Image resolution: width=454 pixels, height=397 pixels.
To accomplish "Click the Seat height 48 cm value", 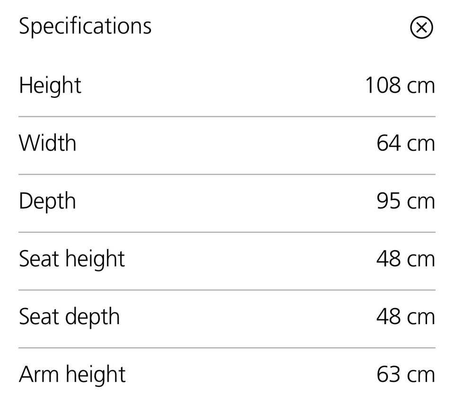I will tap(405, 259).
